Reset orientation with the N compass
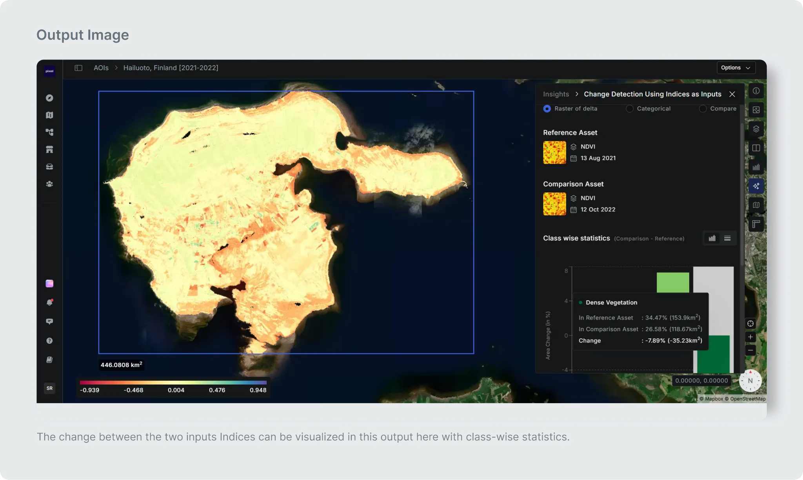803x480 pixels. [x=750, y=380]
